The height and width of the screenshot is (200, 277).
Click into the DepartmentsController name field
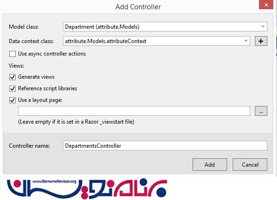(165, 146)
